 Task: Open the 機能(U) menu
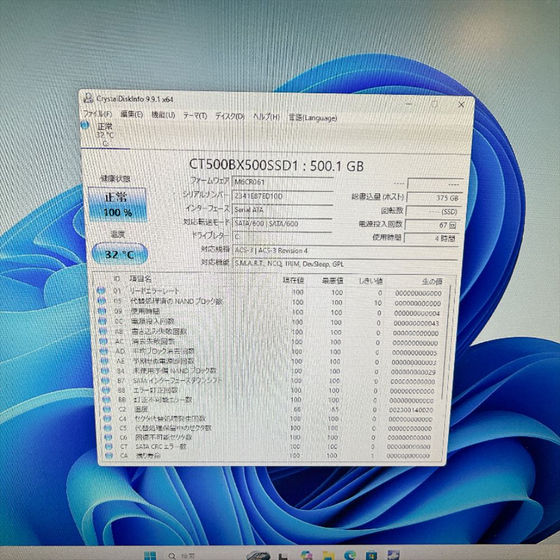click(x=163, y=115)
